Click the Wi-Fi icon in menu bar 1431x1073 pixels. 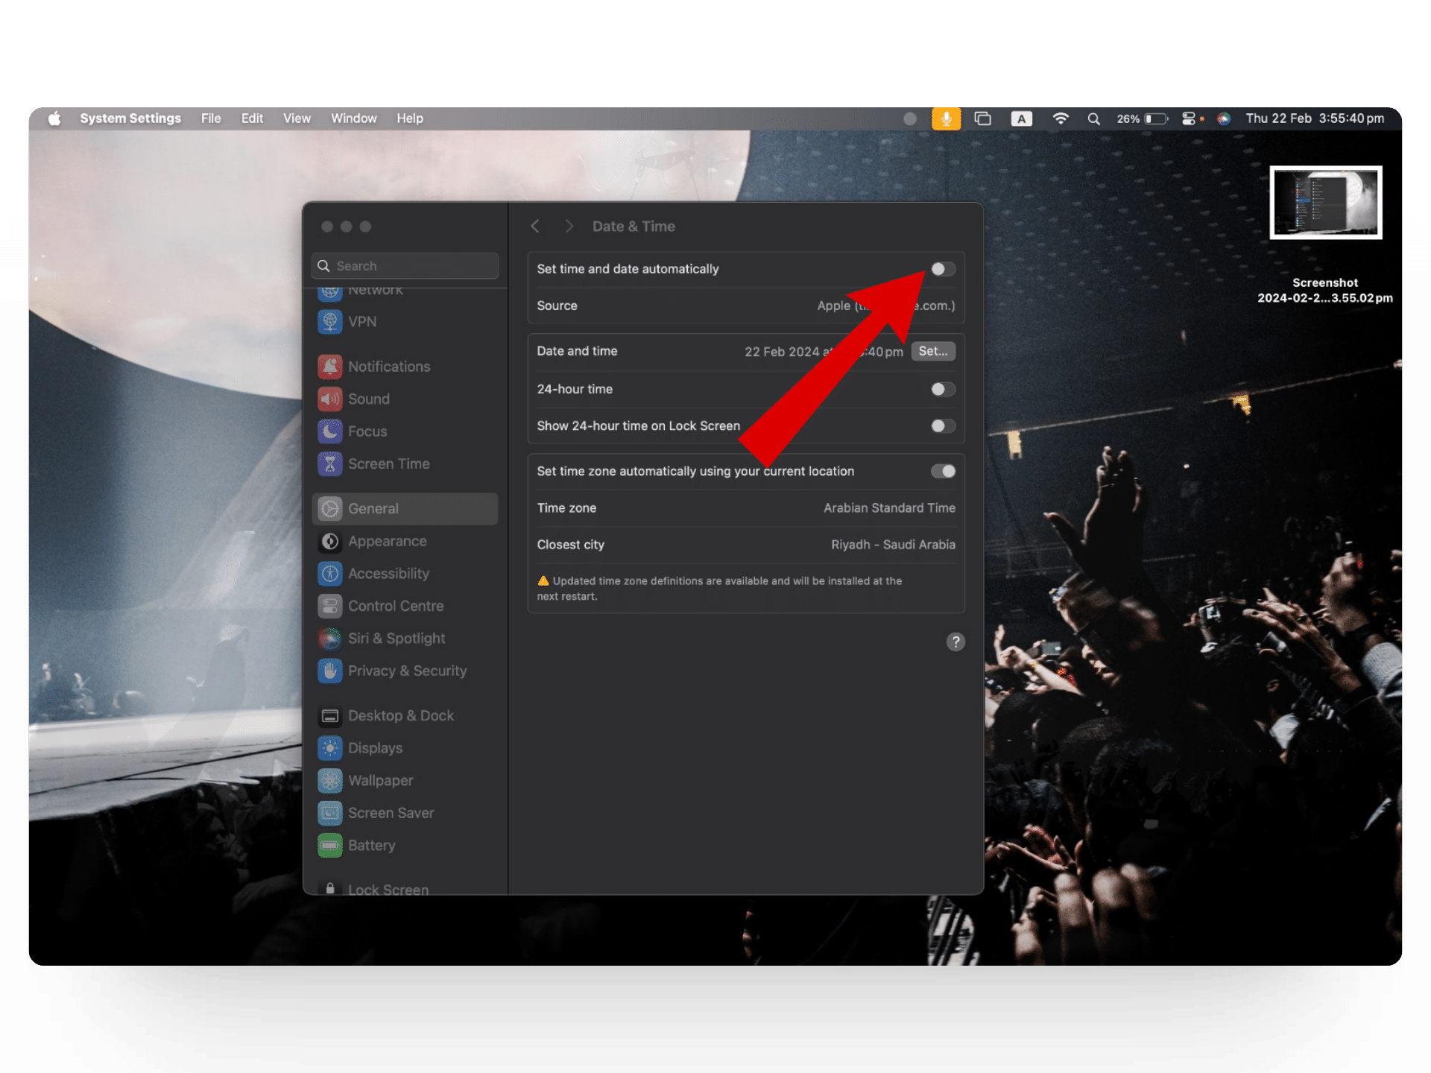[1060, 118]
